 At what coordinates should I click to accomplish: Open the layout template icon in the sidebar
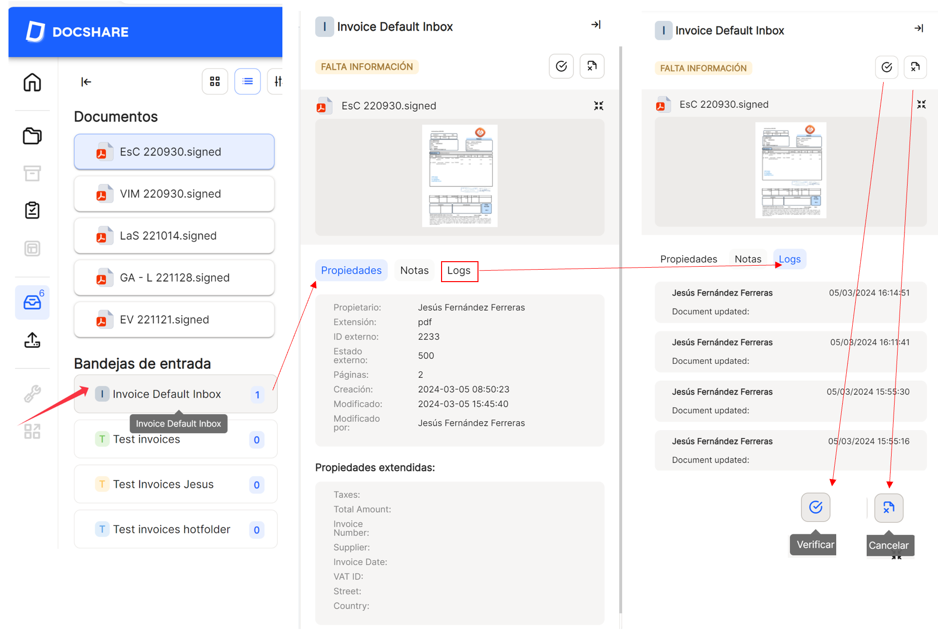pos(32,248)
